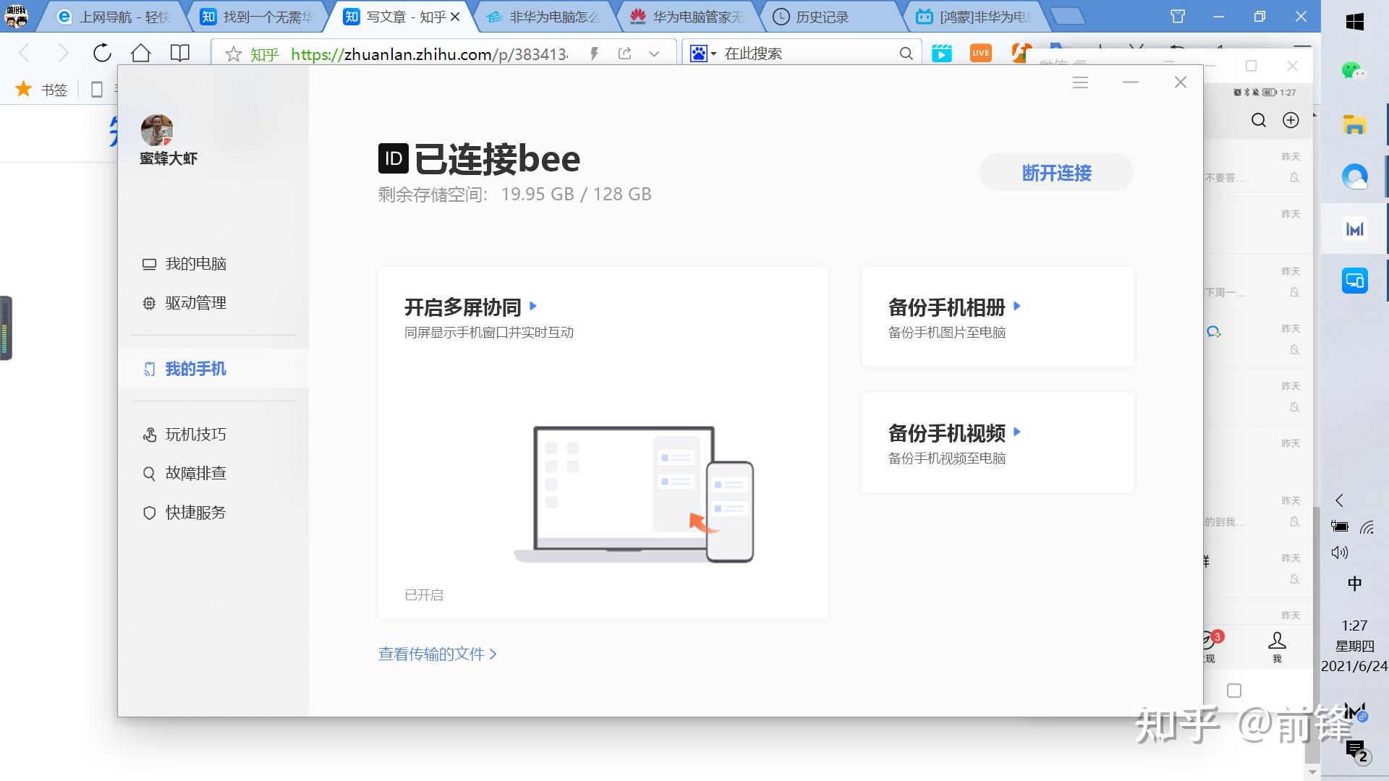Click the lightning speed-mode icon in address bar

click(x=595, y=54)
